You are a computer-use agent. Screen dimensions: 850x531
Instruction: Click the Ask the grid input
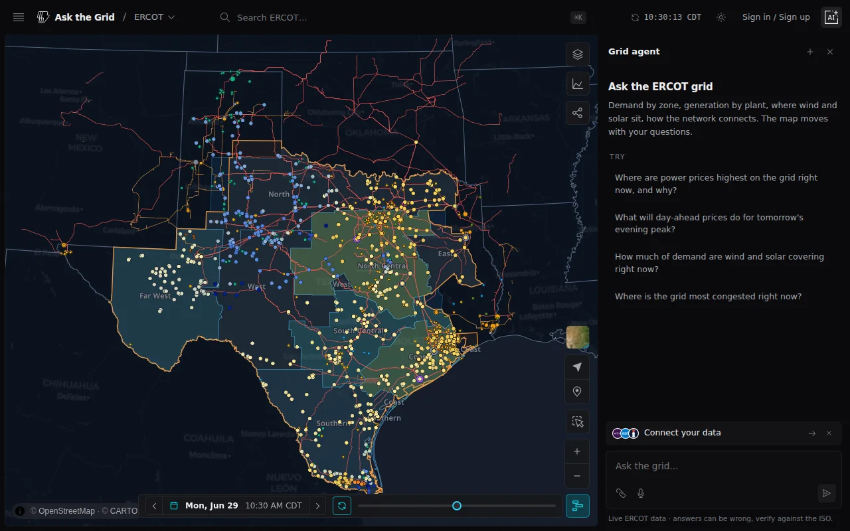724,466
